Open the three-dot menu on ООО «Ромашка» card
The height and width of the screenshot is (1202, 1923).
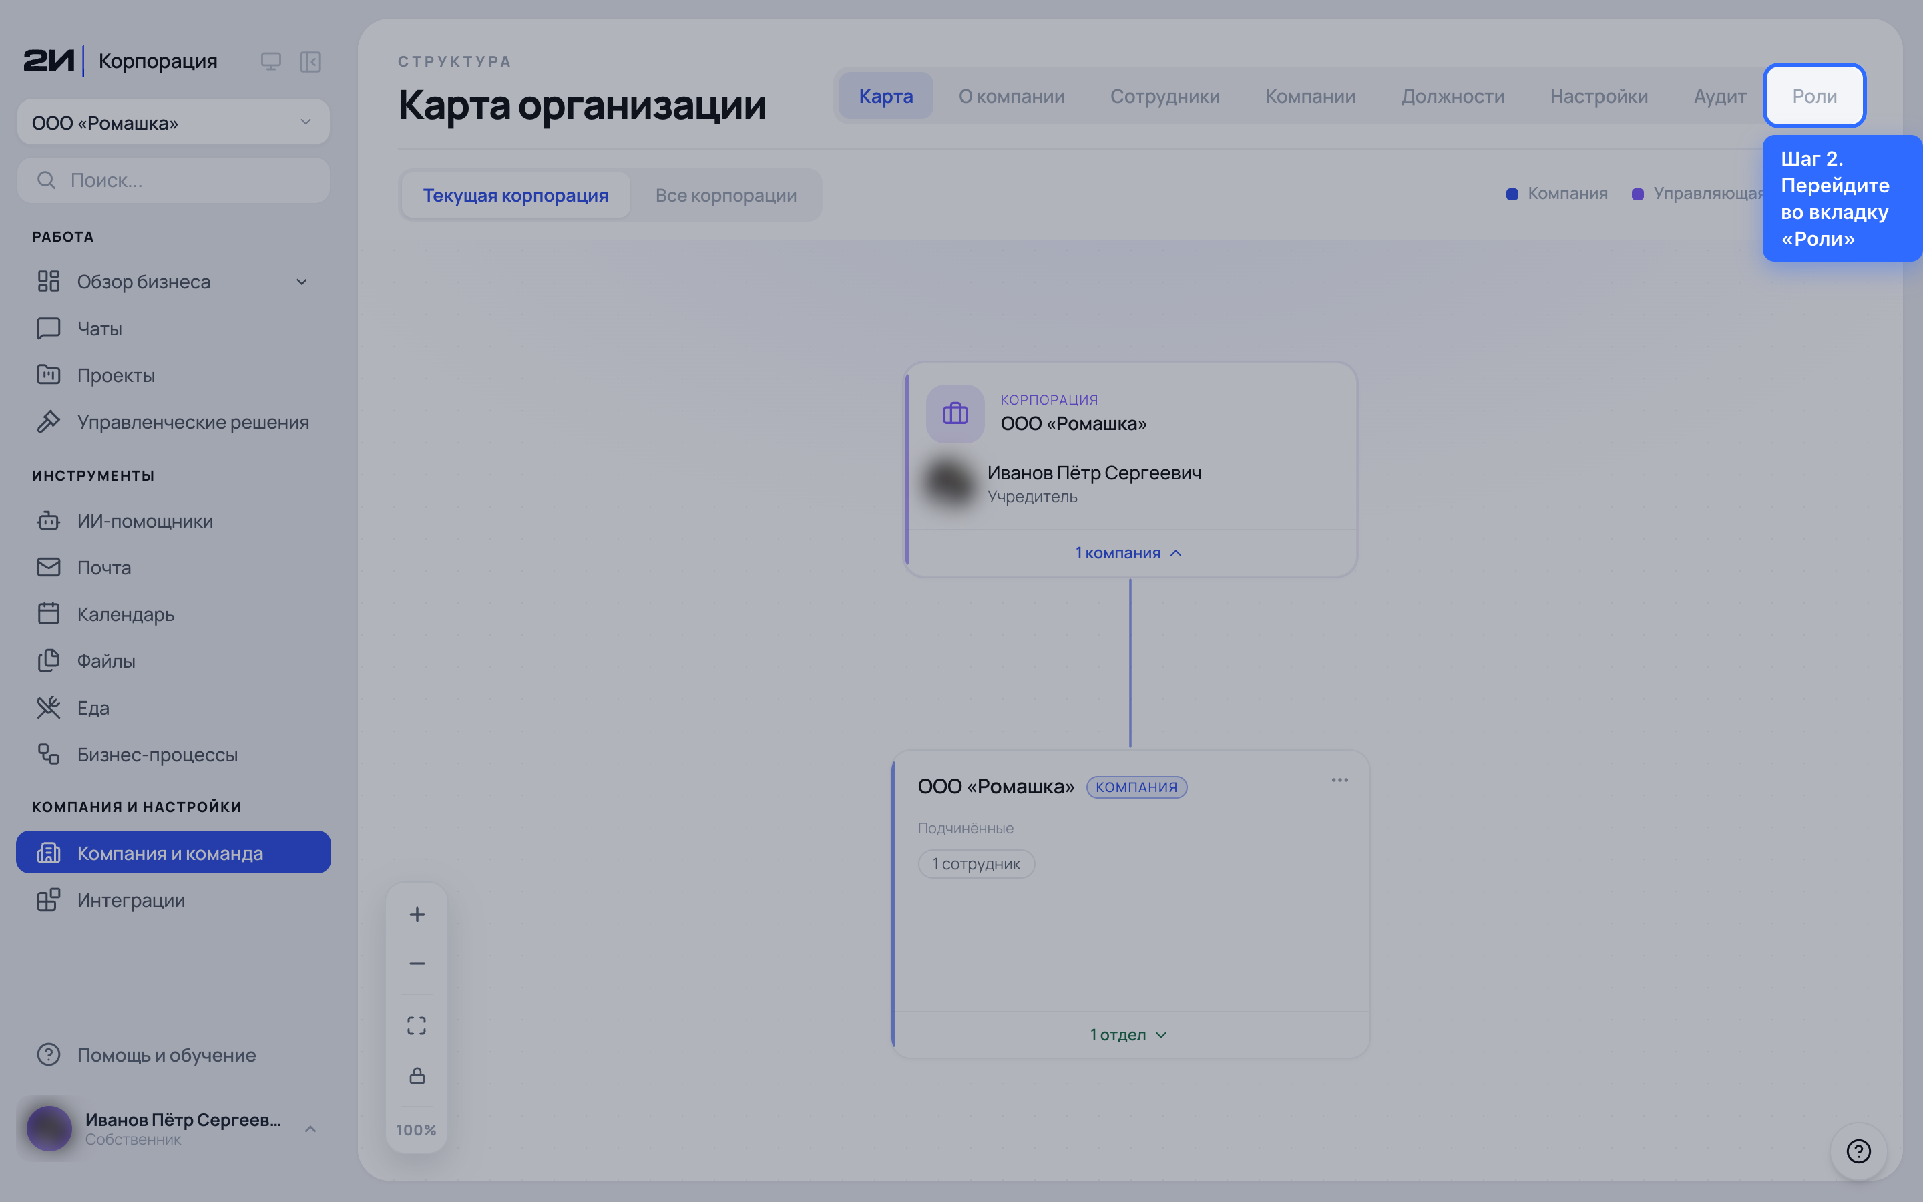[1339, 780]
